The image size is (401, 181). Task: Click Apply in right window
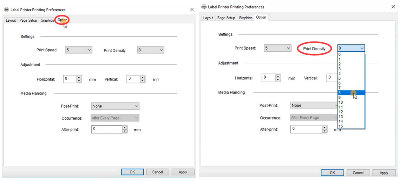384,173
